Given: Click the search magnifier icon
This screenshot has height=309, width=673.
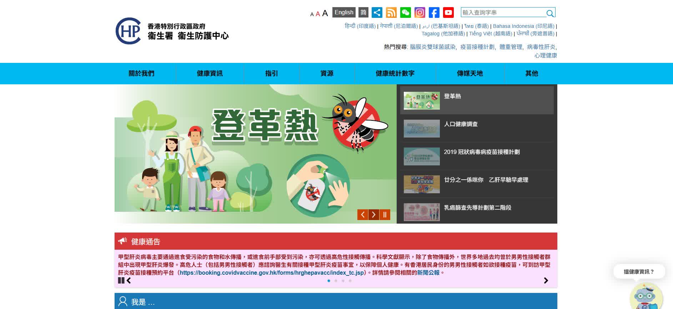Looking at the screenshot, I should coord(550,13).
